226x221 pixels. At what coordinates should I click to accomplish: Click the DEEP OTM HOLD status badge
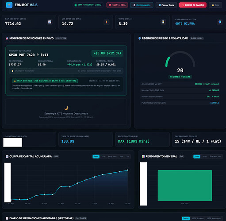click(x=45, y=81)
